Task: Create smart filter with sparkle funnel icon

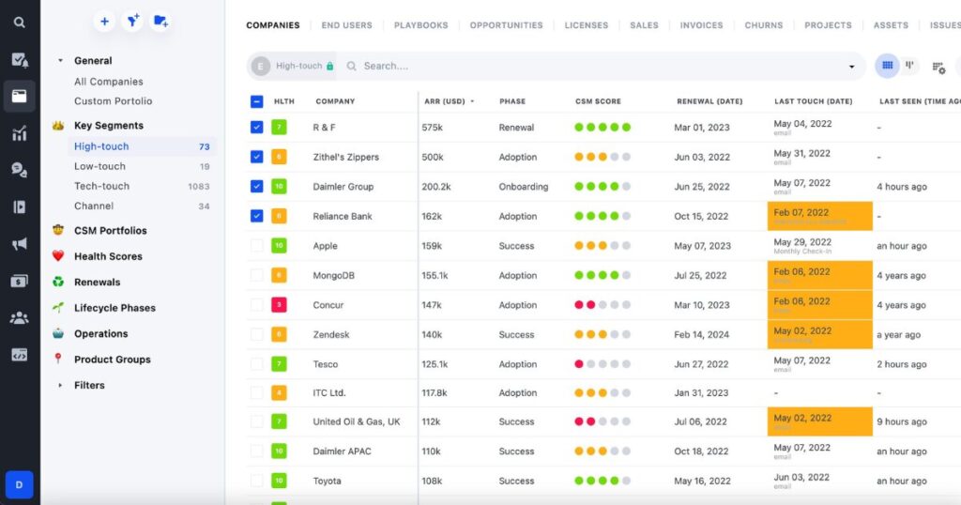Action: (132, 22)
